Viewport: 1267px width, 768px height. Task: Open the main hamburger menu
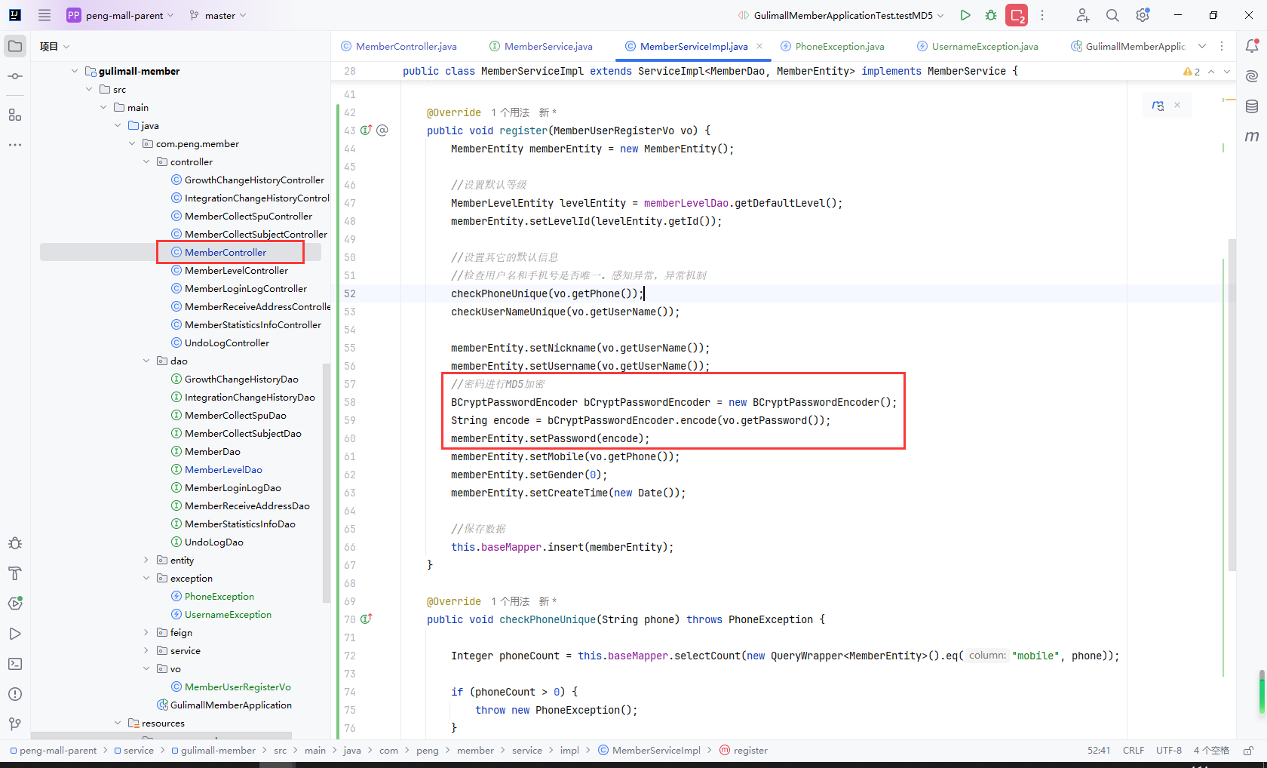click(44, 15)
